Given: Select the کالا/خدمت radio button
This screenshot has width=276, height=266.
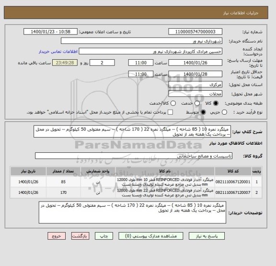Looking at the screenshot, I should click(173, 103).
